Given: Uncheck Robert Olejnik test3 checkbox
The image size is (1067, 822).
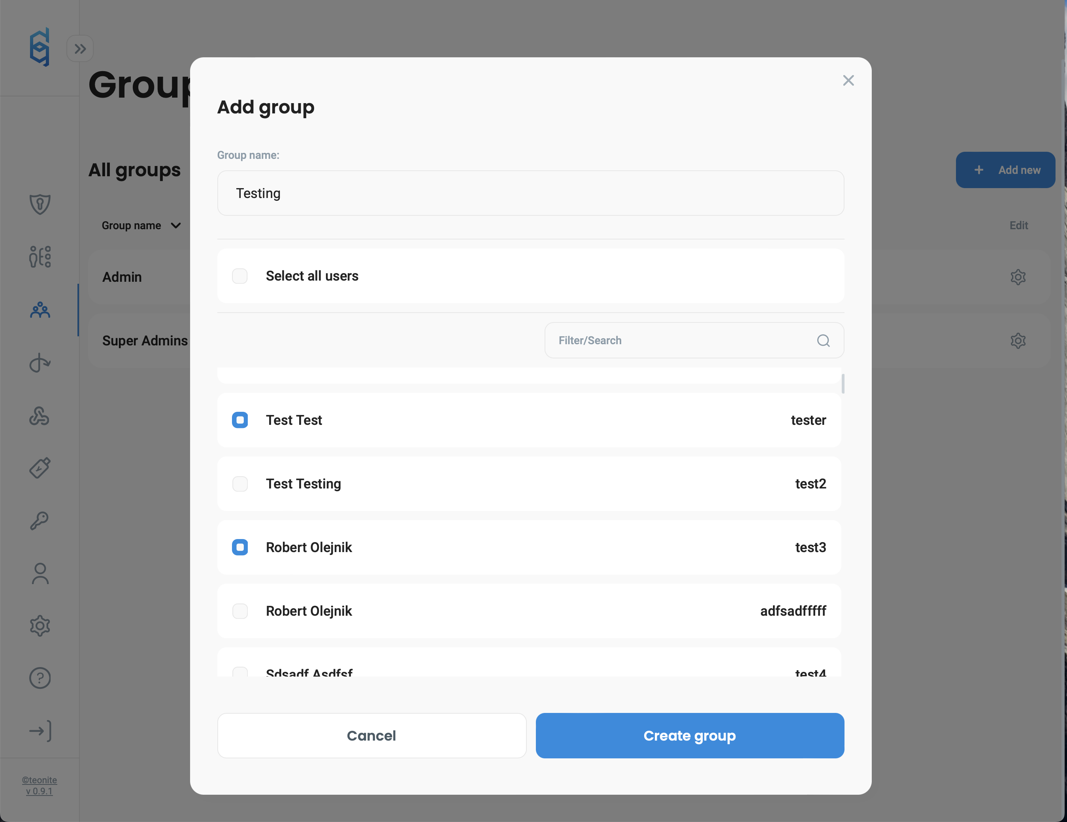Looking at the screenshot, I should click(240, 547).
